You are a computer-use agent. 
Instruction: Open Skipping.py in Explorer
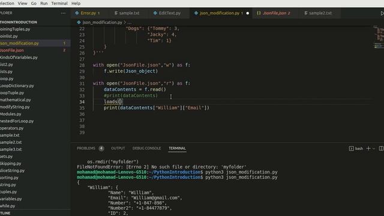coord(35,163)
